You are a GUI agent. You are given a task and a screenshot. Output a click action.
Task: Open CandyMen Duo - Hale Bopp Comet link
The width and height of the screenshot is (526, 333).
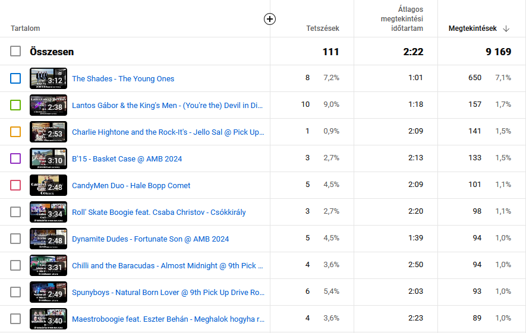click(131, 185)
